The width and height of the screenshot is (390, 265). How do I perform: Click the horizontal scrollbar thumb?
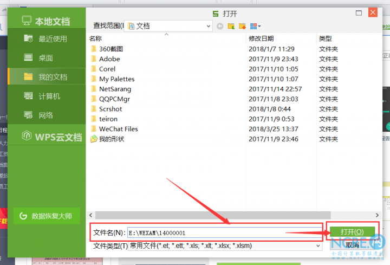(x=213, y=215)
